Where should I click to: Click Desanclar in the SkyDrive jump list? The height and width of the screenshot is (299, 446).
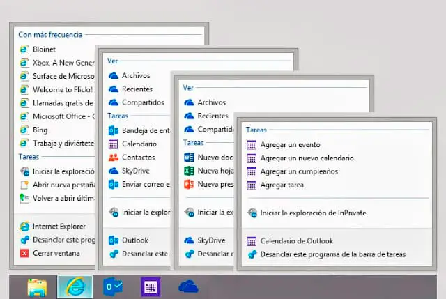(x=208, y=254)
